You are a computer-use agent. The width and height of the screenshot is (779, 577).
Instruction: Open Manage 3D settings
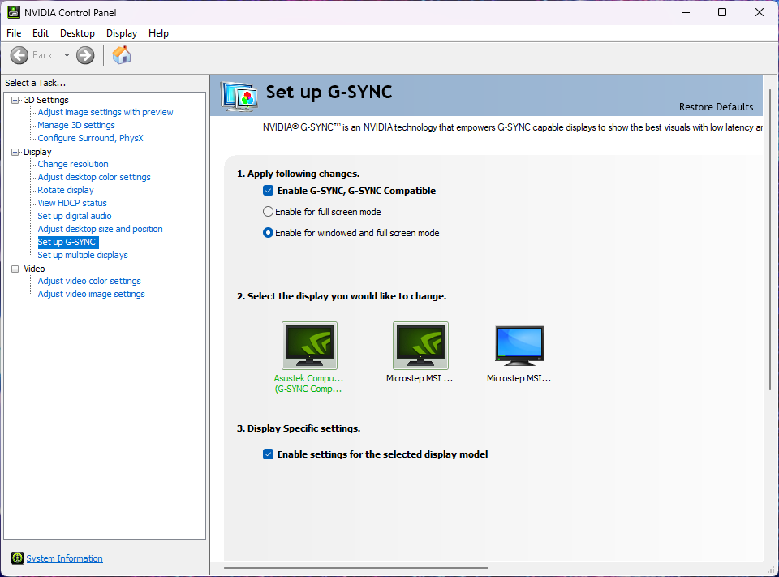[76, 125]
